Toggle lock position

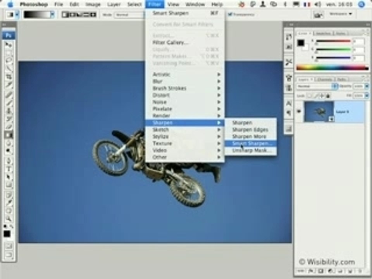pos(322,96)
